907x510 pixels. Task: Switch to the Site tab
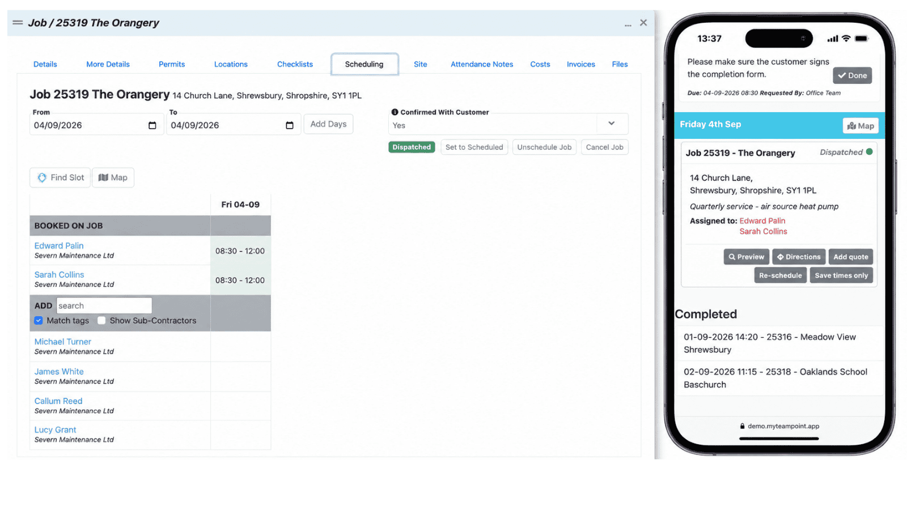coord(421,65)
